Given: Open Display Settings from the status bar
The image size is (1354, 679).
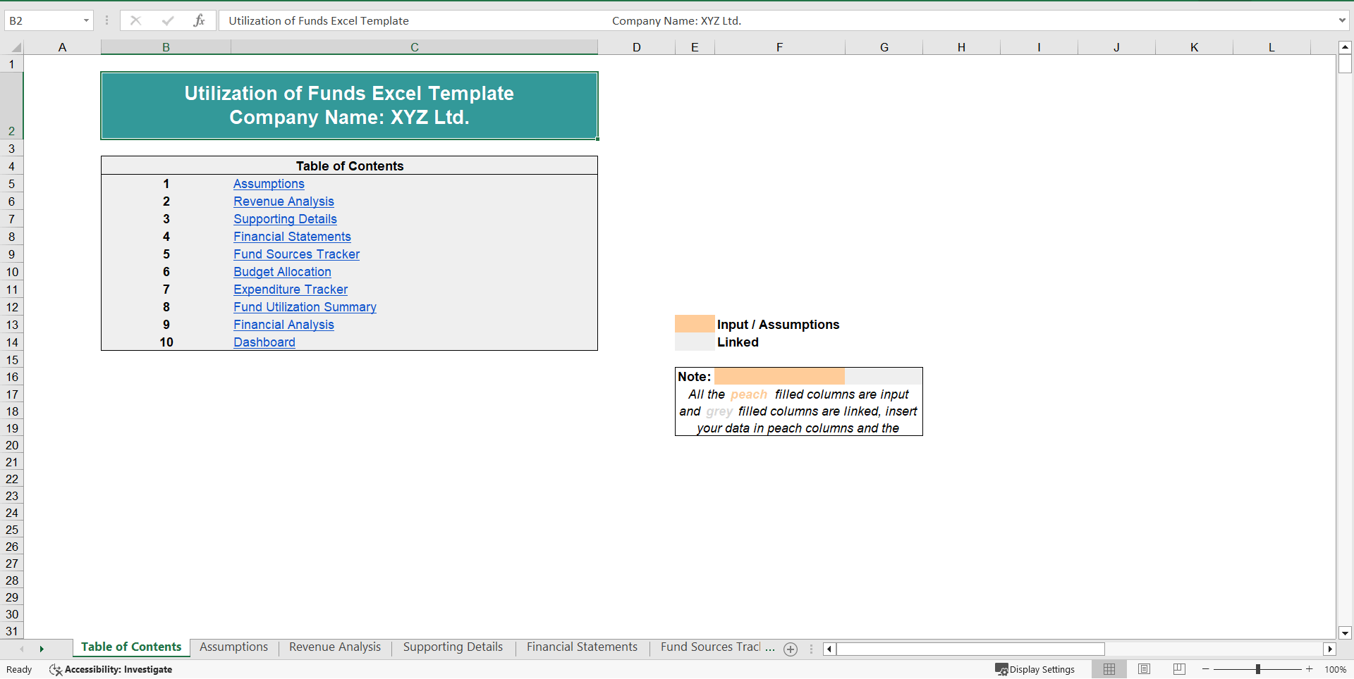Looking at the screenshot, I should [x=1035, y=669].
